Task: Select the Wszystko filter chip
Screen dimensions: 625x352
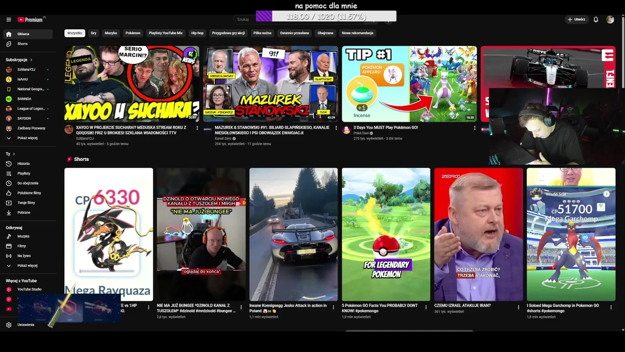Action: (75, 33)
